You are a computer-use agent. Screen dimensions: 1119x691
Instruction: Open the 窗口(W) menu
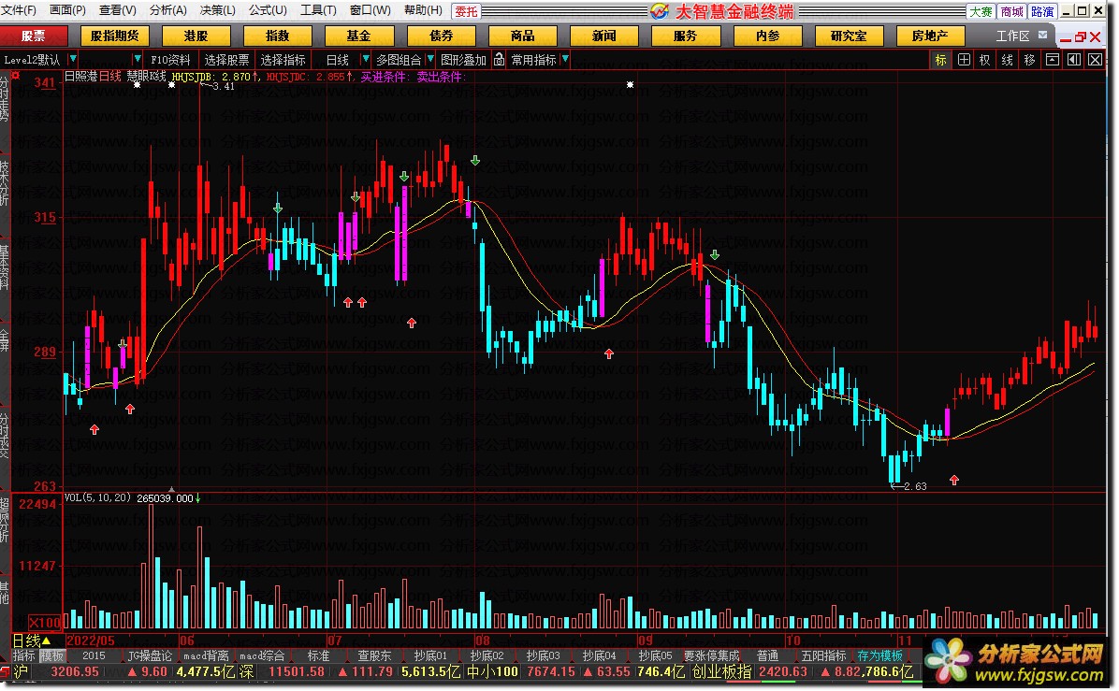click(x=371, y=10)
